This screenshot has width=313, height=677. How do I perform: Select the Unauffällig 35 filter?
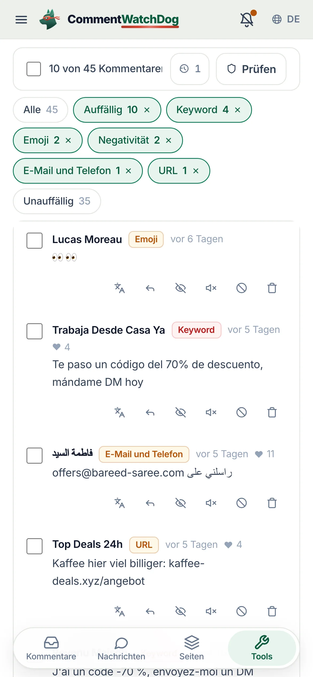point(57,201)
